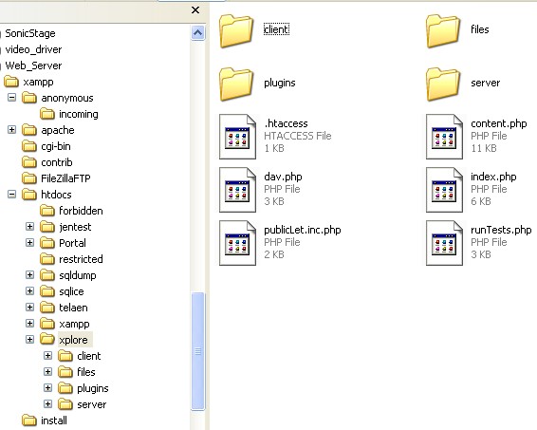Click the xplore folder icon in tree
The width and height of the screenshot is (537, 430).
coord(47,340)
